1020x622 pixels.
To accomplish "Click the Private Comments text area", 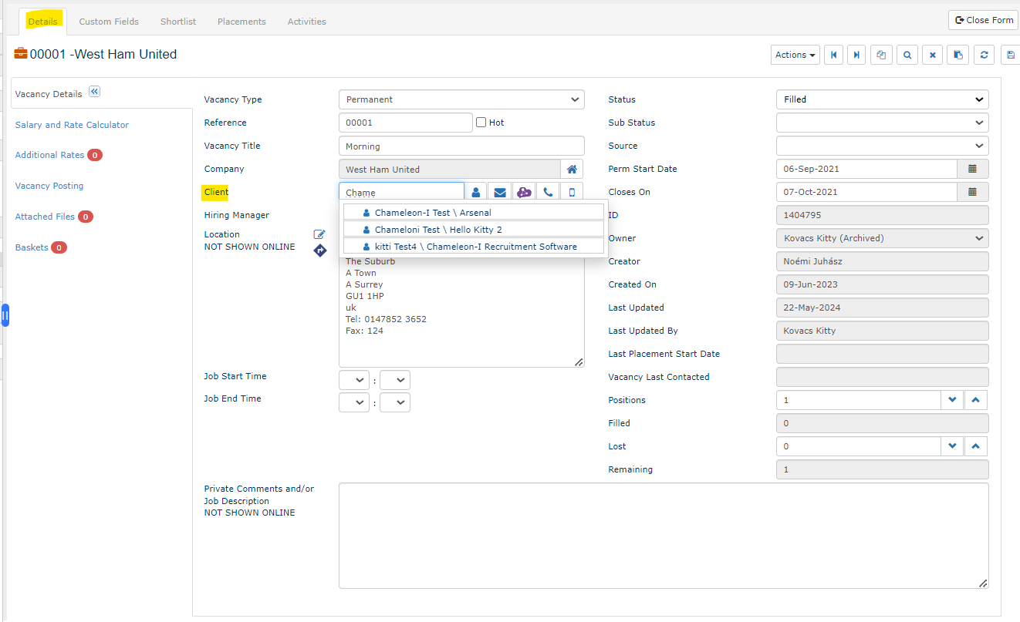I will click(664, 536).
